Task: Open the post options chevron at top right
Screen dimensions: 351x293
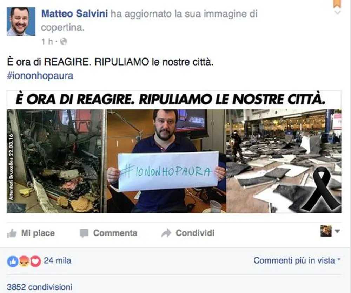Action: 337,12
